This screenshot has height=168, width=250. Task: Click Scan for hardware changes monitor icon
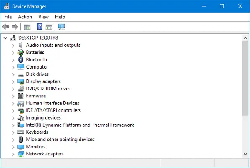click(x=61, y=27)
